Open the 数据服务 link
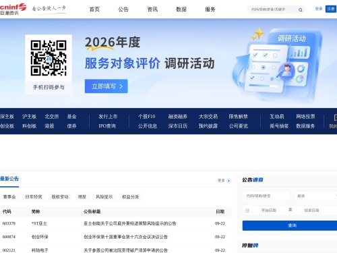This screenshot has width=337, height=253. (305, 126)
